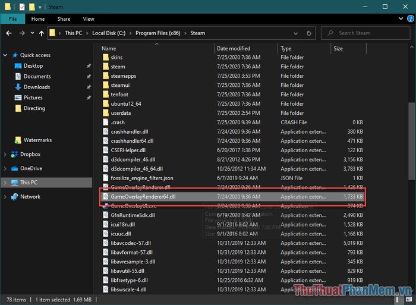Select the fossilize_engine_filters.json file icon
Screen dimensions: 416x305
click(x=106, y=178)
